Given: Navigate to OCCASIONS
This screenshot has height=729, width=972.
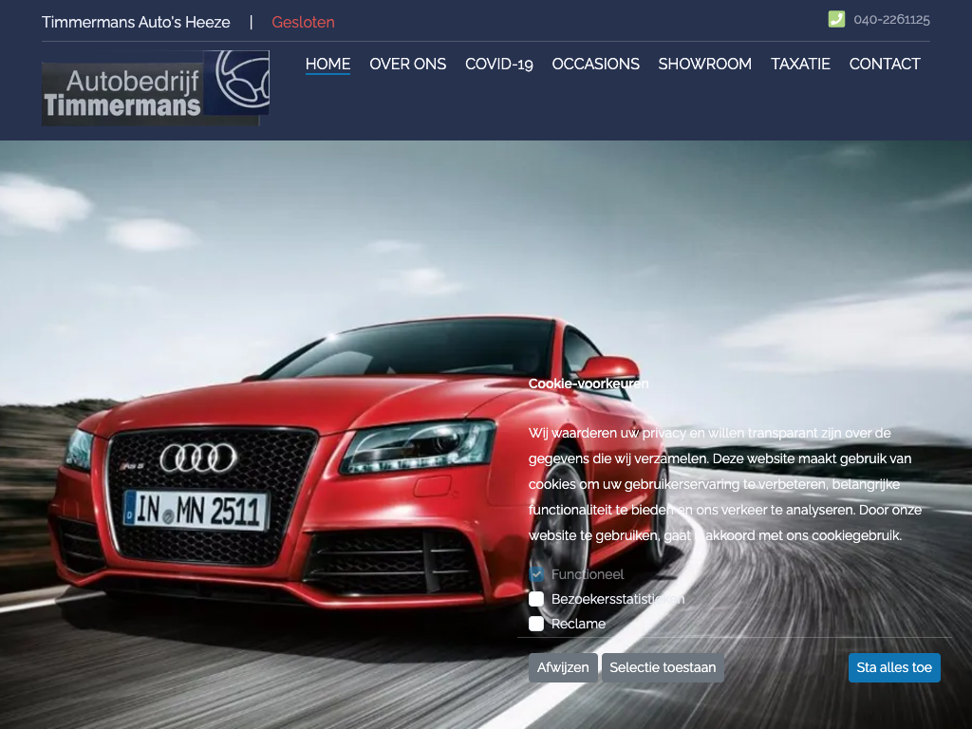Looking at the screenshot, I should click(595, 64).
